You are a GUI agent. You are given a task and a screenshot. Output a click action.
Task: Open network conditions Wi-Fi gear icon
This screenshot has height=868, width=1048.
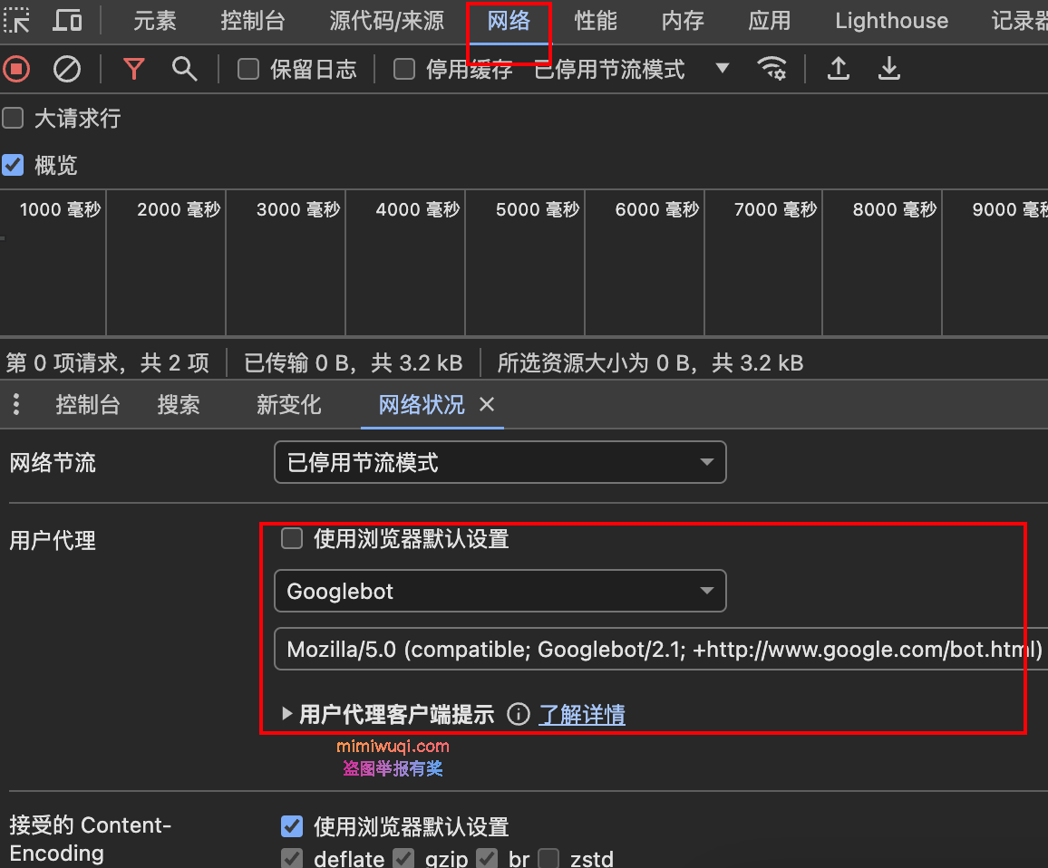(772, 68)
